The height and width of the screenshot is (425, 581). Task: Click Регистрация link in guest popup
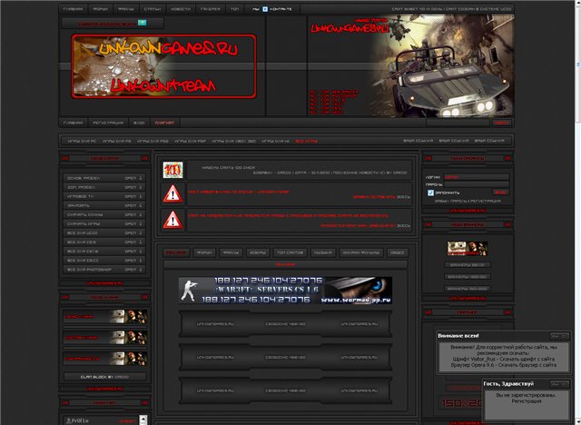(x=526, y=401)
